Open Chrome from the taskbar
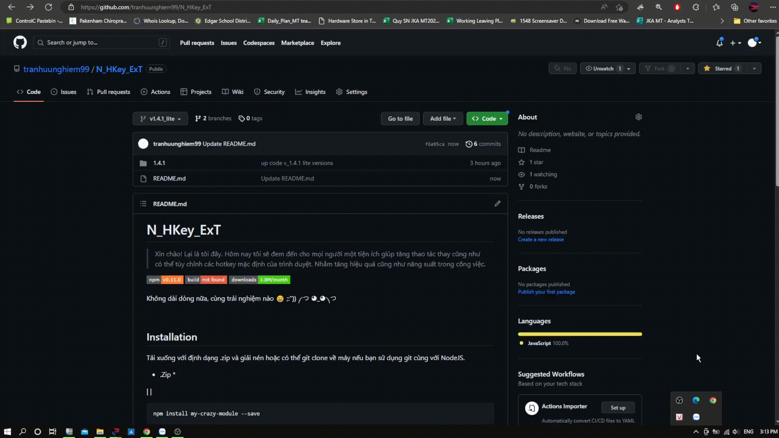 pyautogui.click(x=146, y=432)
